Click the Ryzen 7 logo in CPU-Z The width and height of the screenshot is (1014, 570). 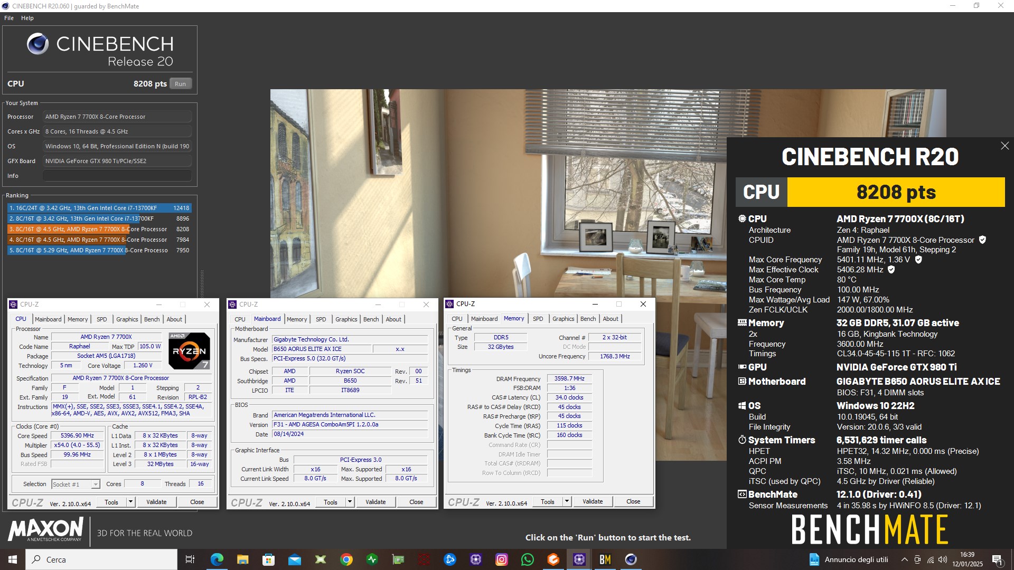(189, 351)
